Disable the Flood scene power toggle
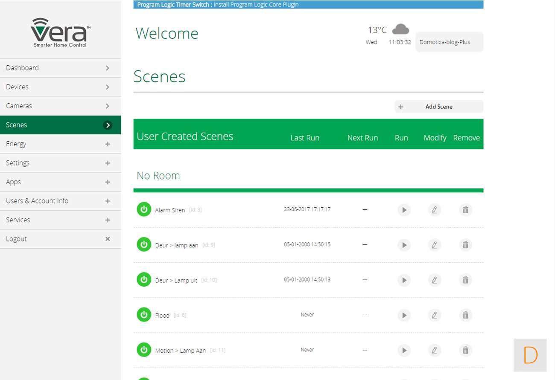Screen dimensions: 555x380 pyautogui.click(x=144, y=315)
